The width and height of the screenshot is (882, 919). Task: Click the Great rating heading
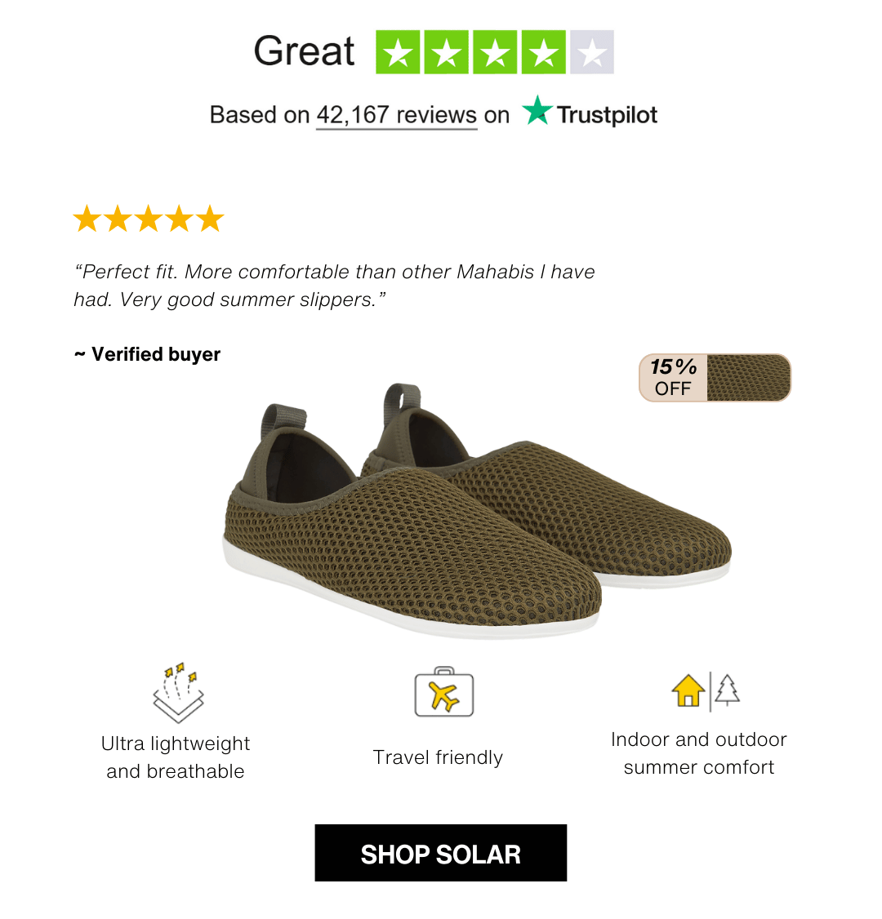coord(304,51)
